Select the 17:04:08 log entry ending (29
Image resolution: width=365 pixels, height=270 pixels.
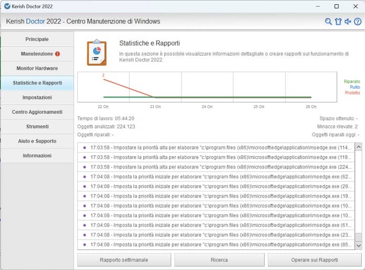tap(216, 187)
